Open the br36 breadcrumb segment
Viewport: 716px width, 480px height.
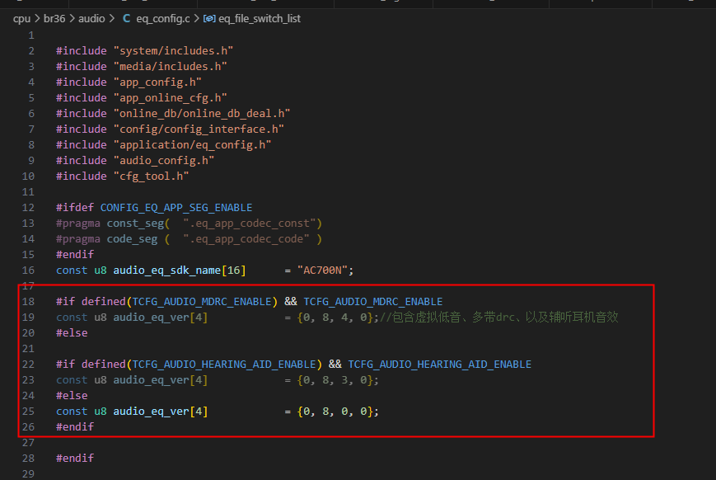click(54, 19)
